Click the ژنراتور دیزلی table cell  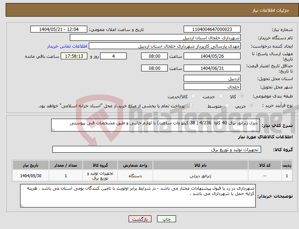pyautogui.click(x=200, y=176)
